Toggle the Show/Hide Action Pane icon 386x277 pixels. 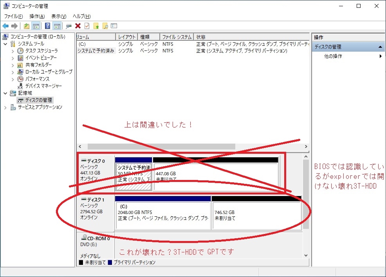click(x=57, y=26)
